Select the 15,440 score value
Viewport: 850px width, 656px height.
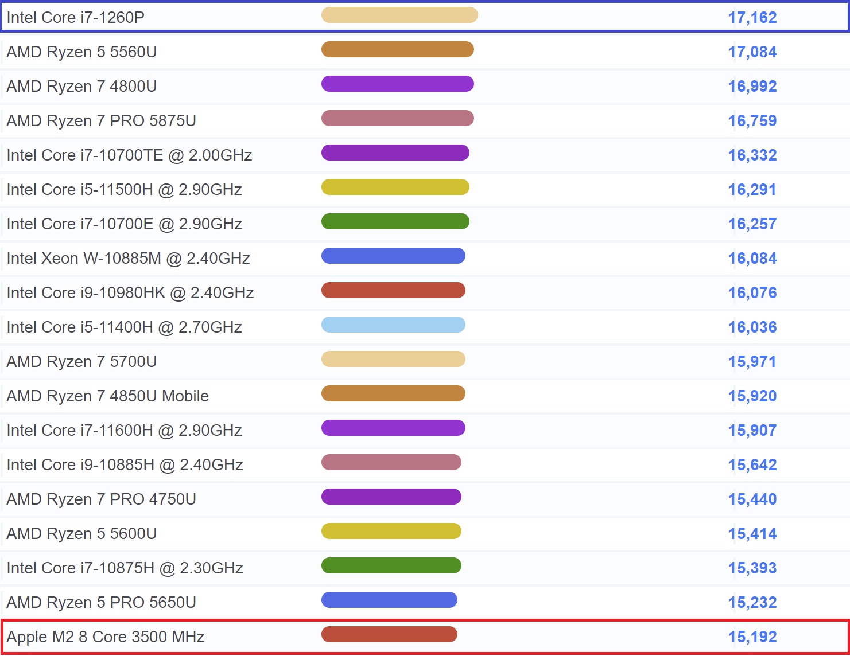coord(752,499)
